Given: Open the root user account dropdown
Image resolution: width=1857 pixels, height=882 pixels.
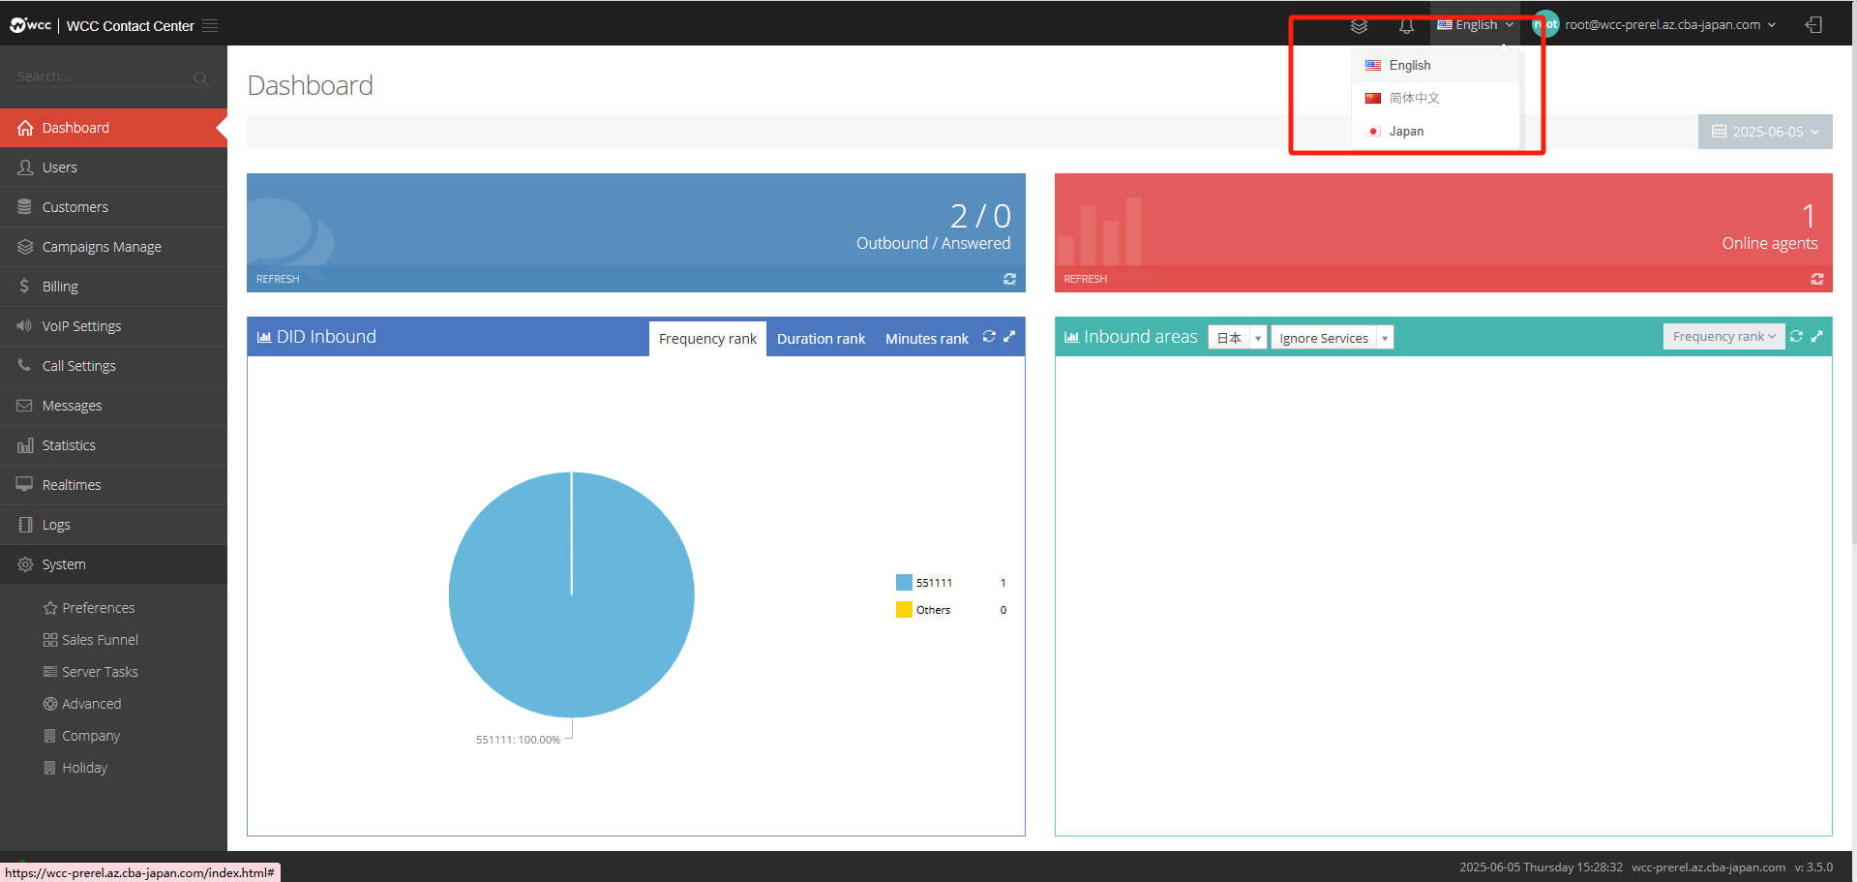Looking at the screenshot, I should coord(1657,25).
